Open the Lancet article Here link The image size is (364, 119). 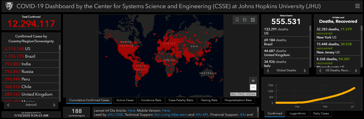click(131, 111)
